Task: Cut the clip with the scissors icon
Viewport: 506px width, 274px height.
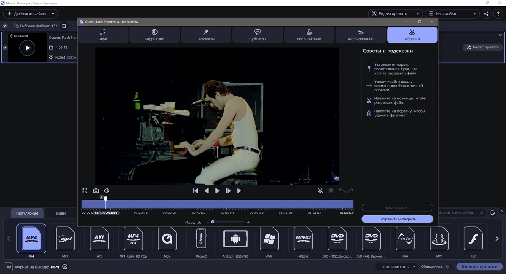Action: pos(320,191)
